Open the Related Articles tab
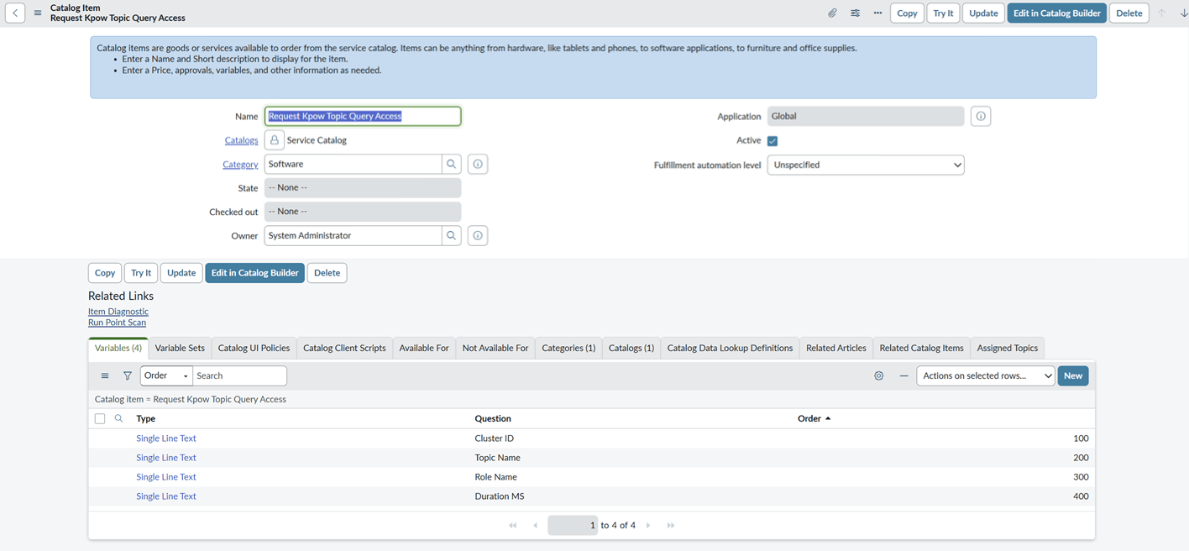Screen dimensions: 1189x551 (836, 349)
